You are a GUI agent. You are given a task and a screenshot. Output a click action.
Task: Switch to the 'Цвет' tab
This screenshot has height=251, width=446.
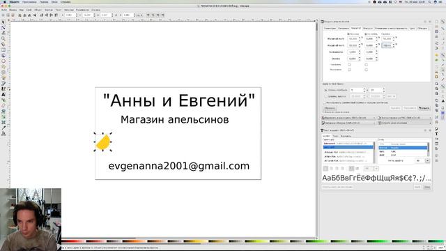pos(412,28)
